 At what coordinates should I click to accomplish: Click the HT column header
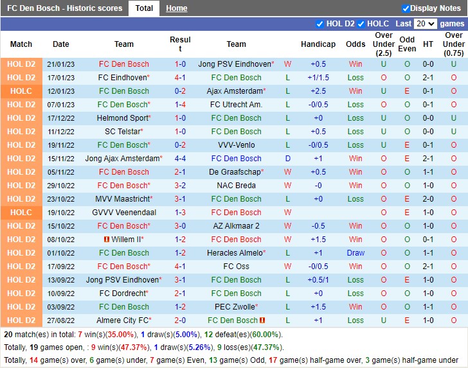428,44
